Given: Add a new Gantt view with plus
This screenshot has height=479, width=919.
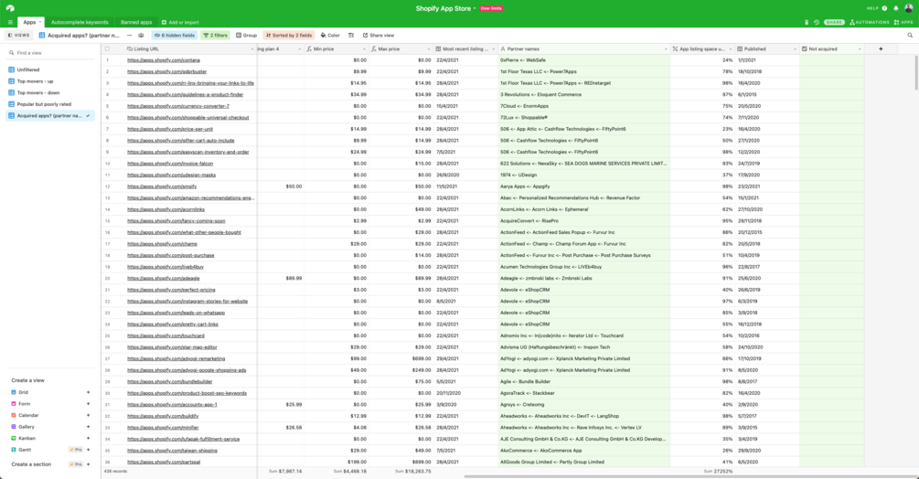Looking at the screenshot, I should point(89,450).
